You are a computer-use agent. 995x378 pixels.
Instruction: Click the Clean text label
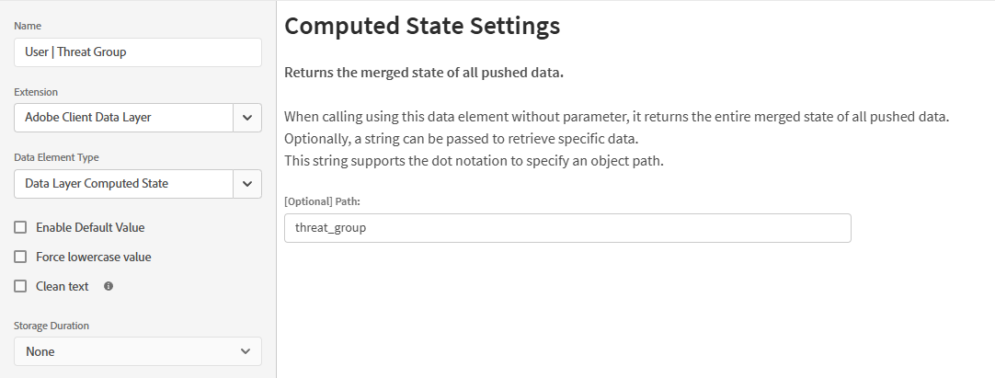[63, 286]
